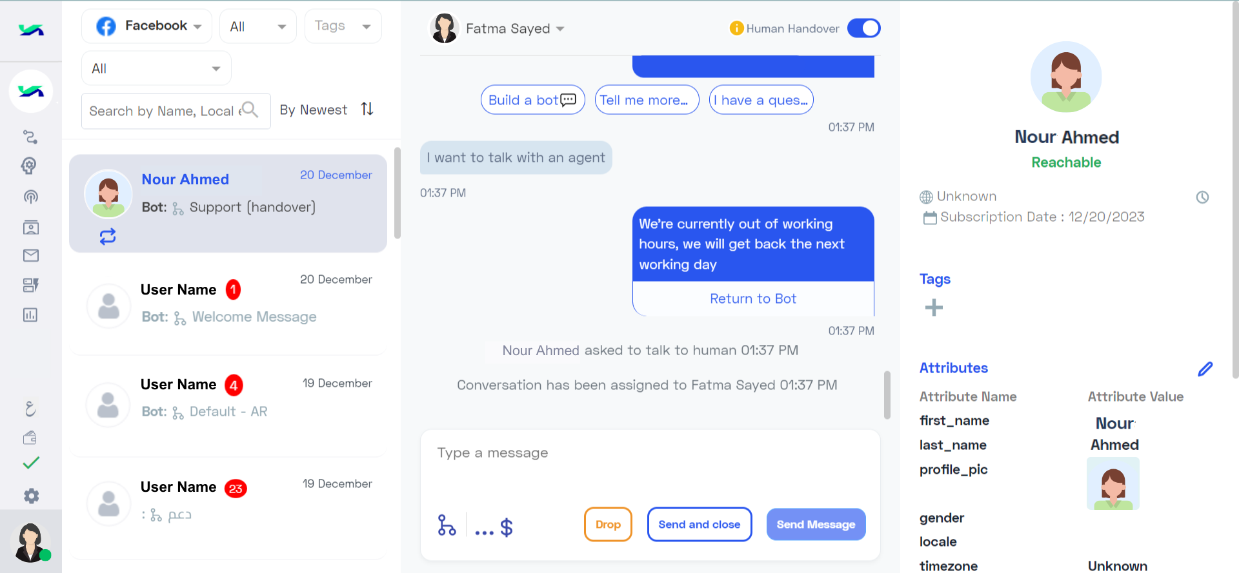This screenshot has width=1239, height=573.
Task: Click the dollar sign attribute icon
Action: (507, 527)
